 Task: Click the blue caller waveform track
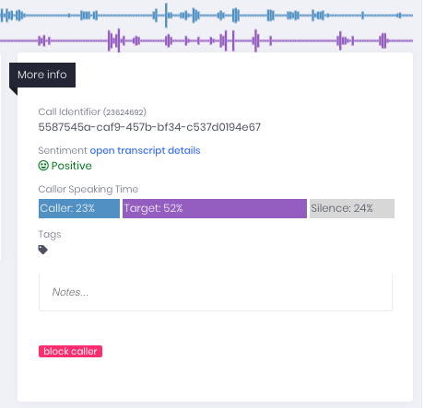(x=206, y=15)
